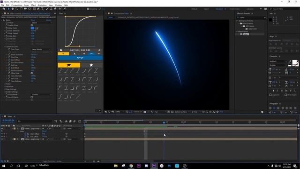Screen dimensions: 300x169
Task: Click the Motion Blur enable icon in timeline
Action: (x=75, y=121)
